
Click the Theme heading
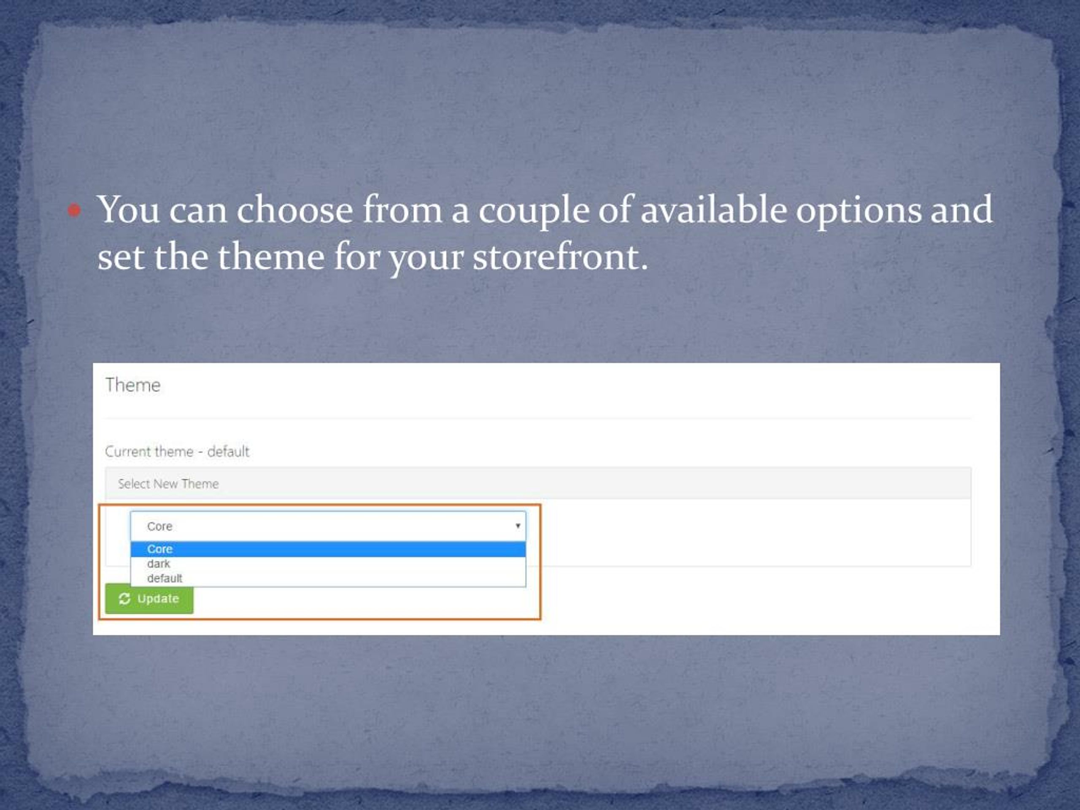[x=133, y=385]
